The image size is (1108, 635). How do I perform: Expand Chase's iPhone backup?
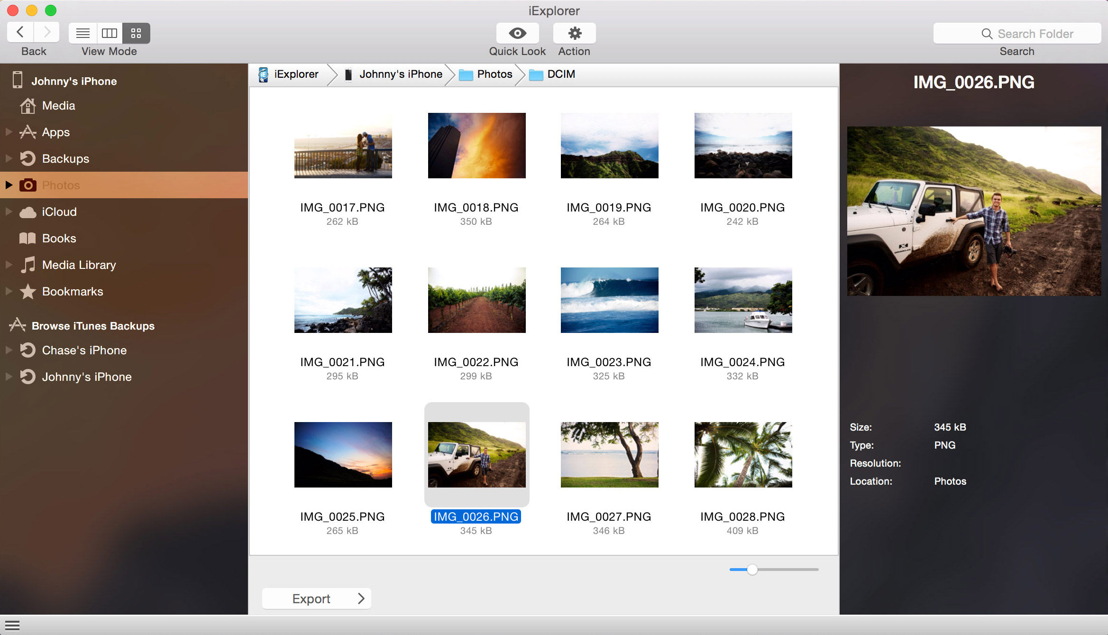point(9,350)
